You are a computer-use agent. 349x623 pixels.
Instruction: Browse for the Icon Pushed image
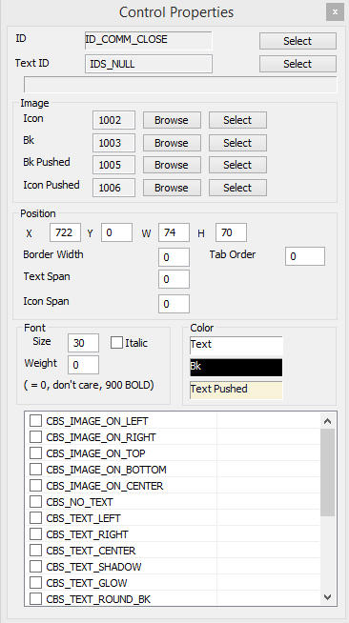[172, 188]
